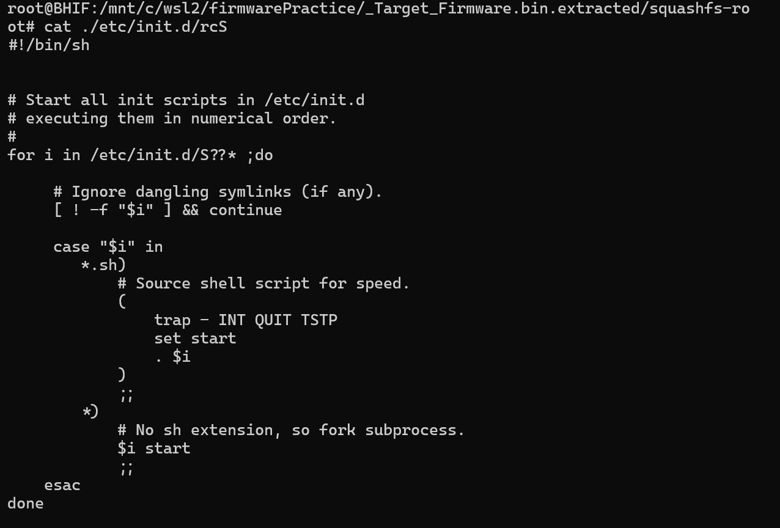Click the 'case "$i" in' statement

click(x=108, y=247)
